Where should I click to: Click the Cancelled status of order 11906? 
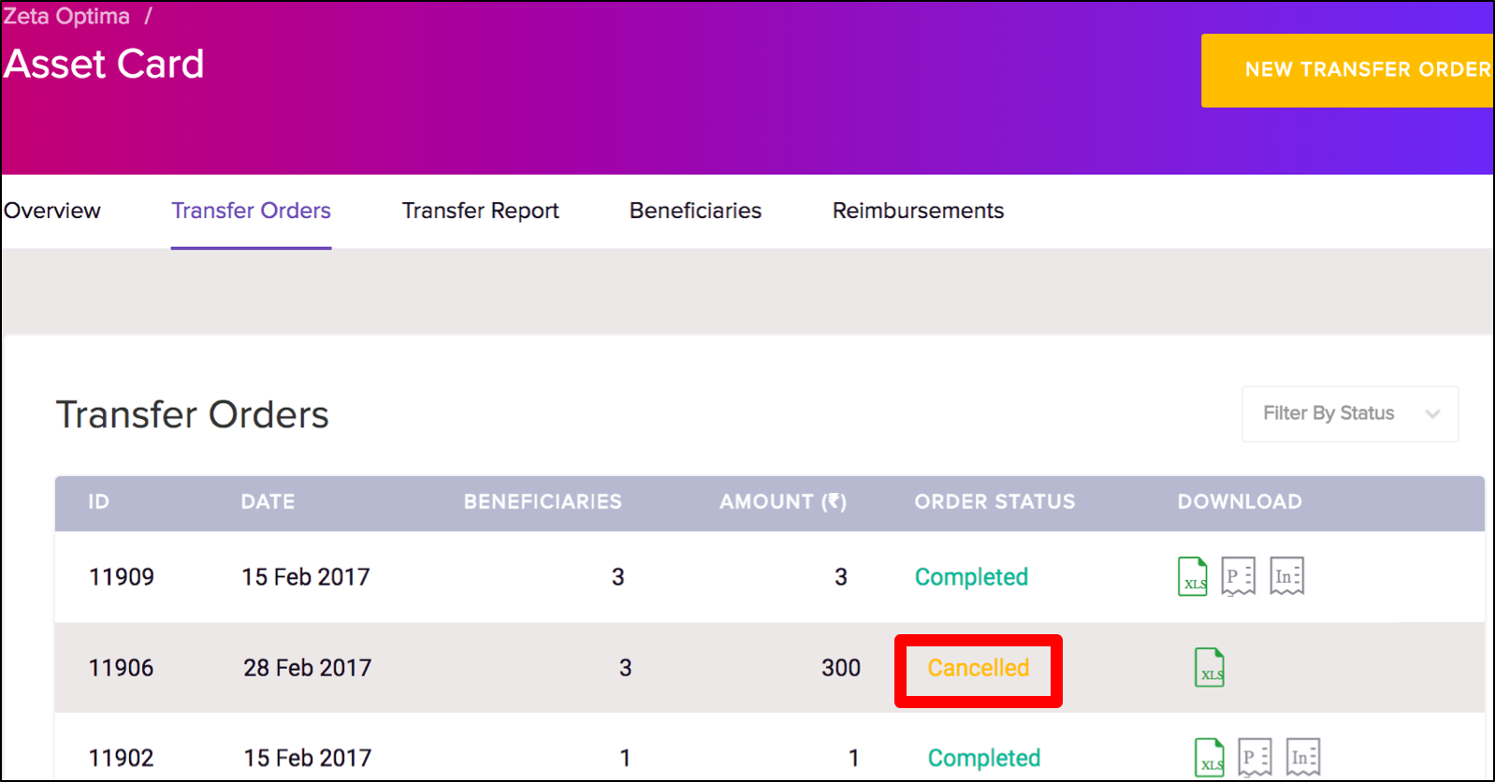click(x=978, y=668)
